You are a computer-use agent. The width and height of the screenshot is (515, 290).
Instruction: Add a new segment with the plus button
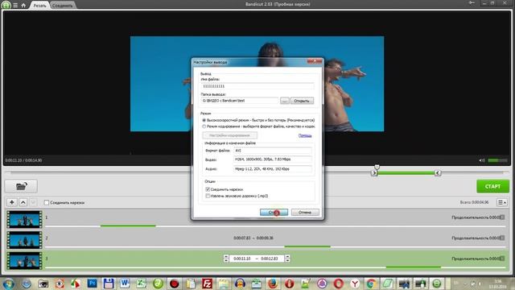(x=12, y=202)
